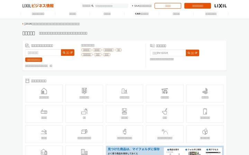Open the 2026 news announcement link
This screenshot has width=249, height=155.
pos(52,24)
